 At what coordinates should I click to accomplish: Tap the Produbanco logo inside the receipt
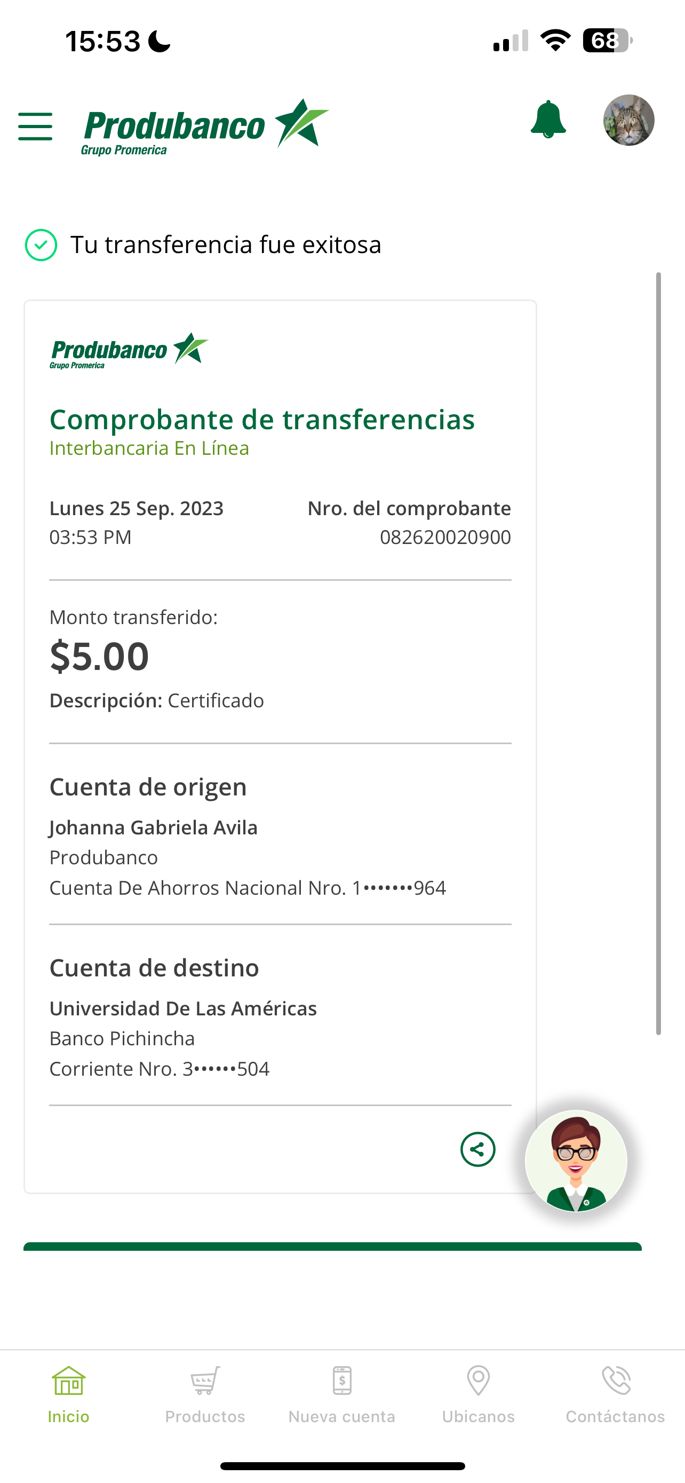(129, 351)
